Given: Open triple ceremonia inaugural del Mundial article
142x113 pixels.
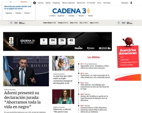Looking at the screenshot, I should pyautogui.click(x=63, y=80).
